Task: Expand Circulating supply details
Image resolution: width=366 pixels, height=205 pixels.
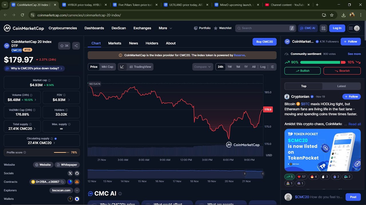Action: 54,143
